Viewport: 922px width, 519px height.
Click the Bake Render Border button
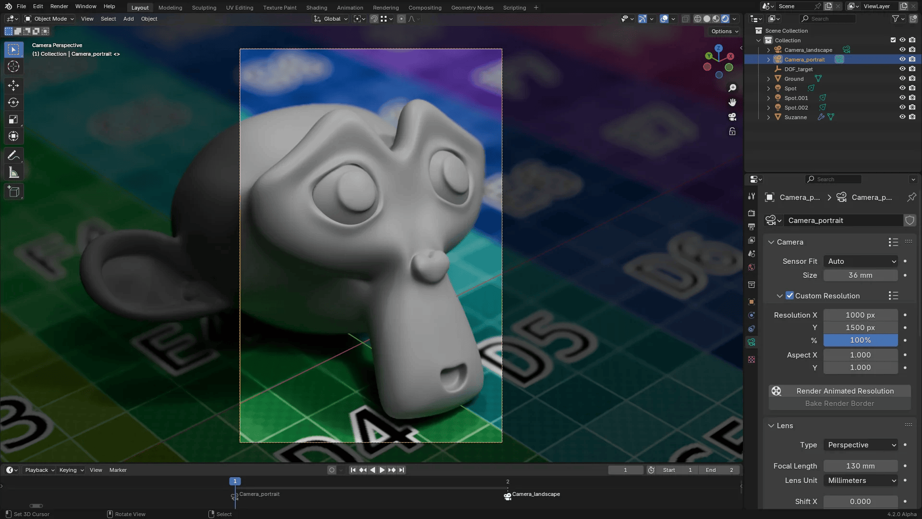pyautogui.click(x=840, y=404)
